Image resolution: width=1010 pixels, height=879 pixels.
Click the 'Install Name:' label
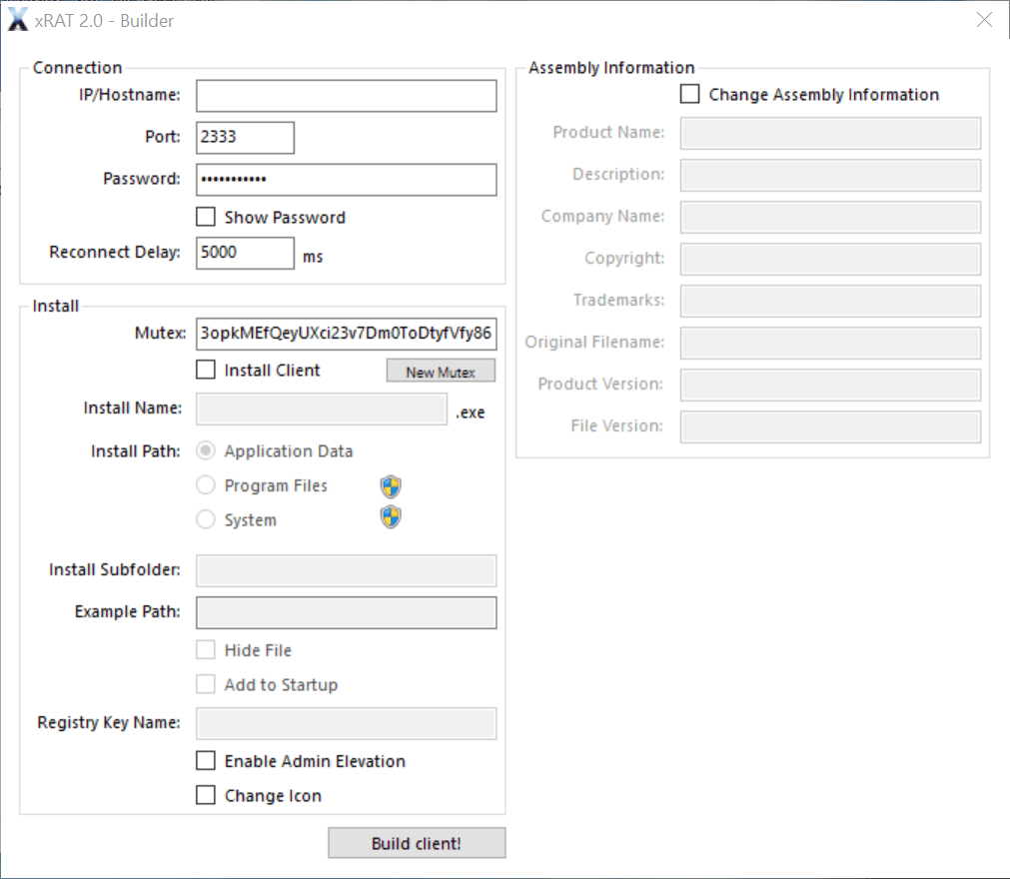[132, 408]
